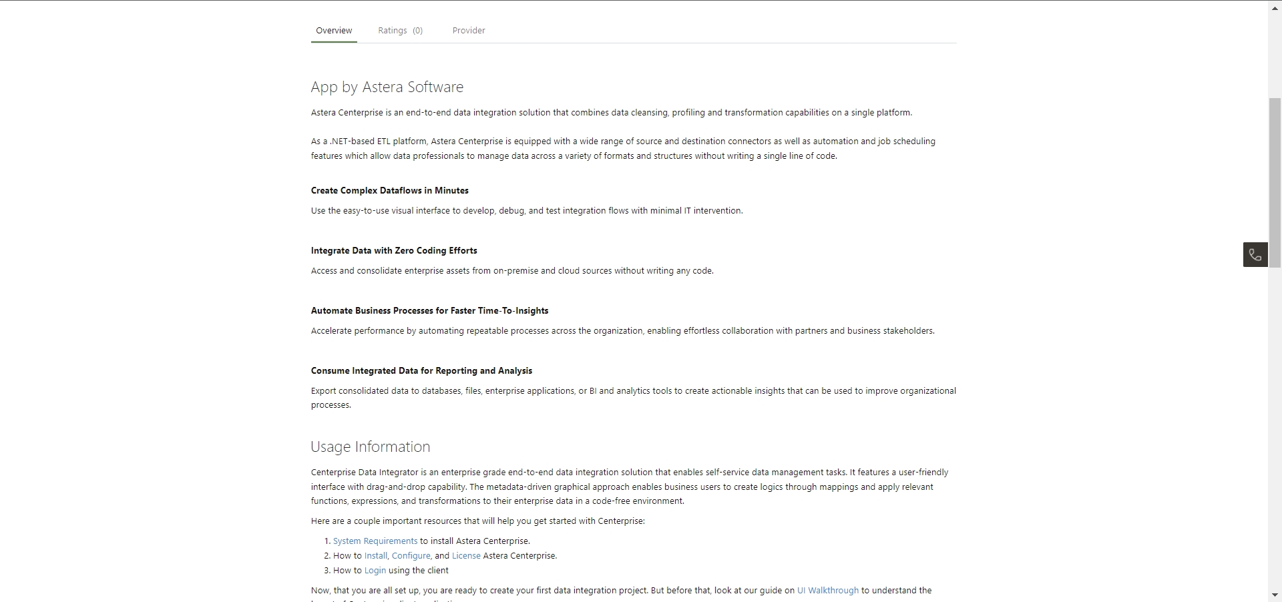Screen dimensions: 1282x602
Task: Click the scrollbar track below the thumb
Action: (x=1275, y=434)
